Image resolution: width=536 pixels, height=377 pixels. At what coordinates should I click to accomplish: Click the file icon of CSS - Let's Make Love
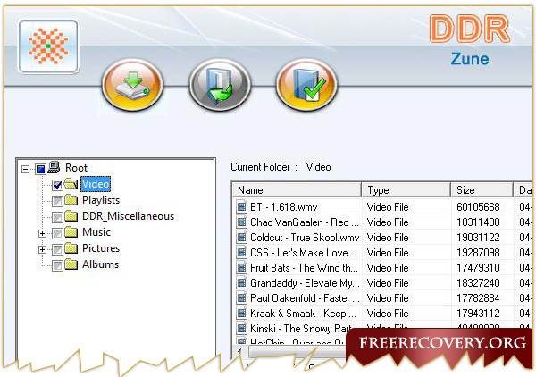click(x=242, y=253)
